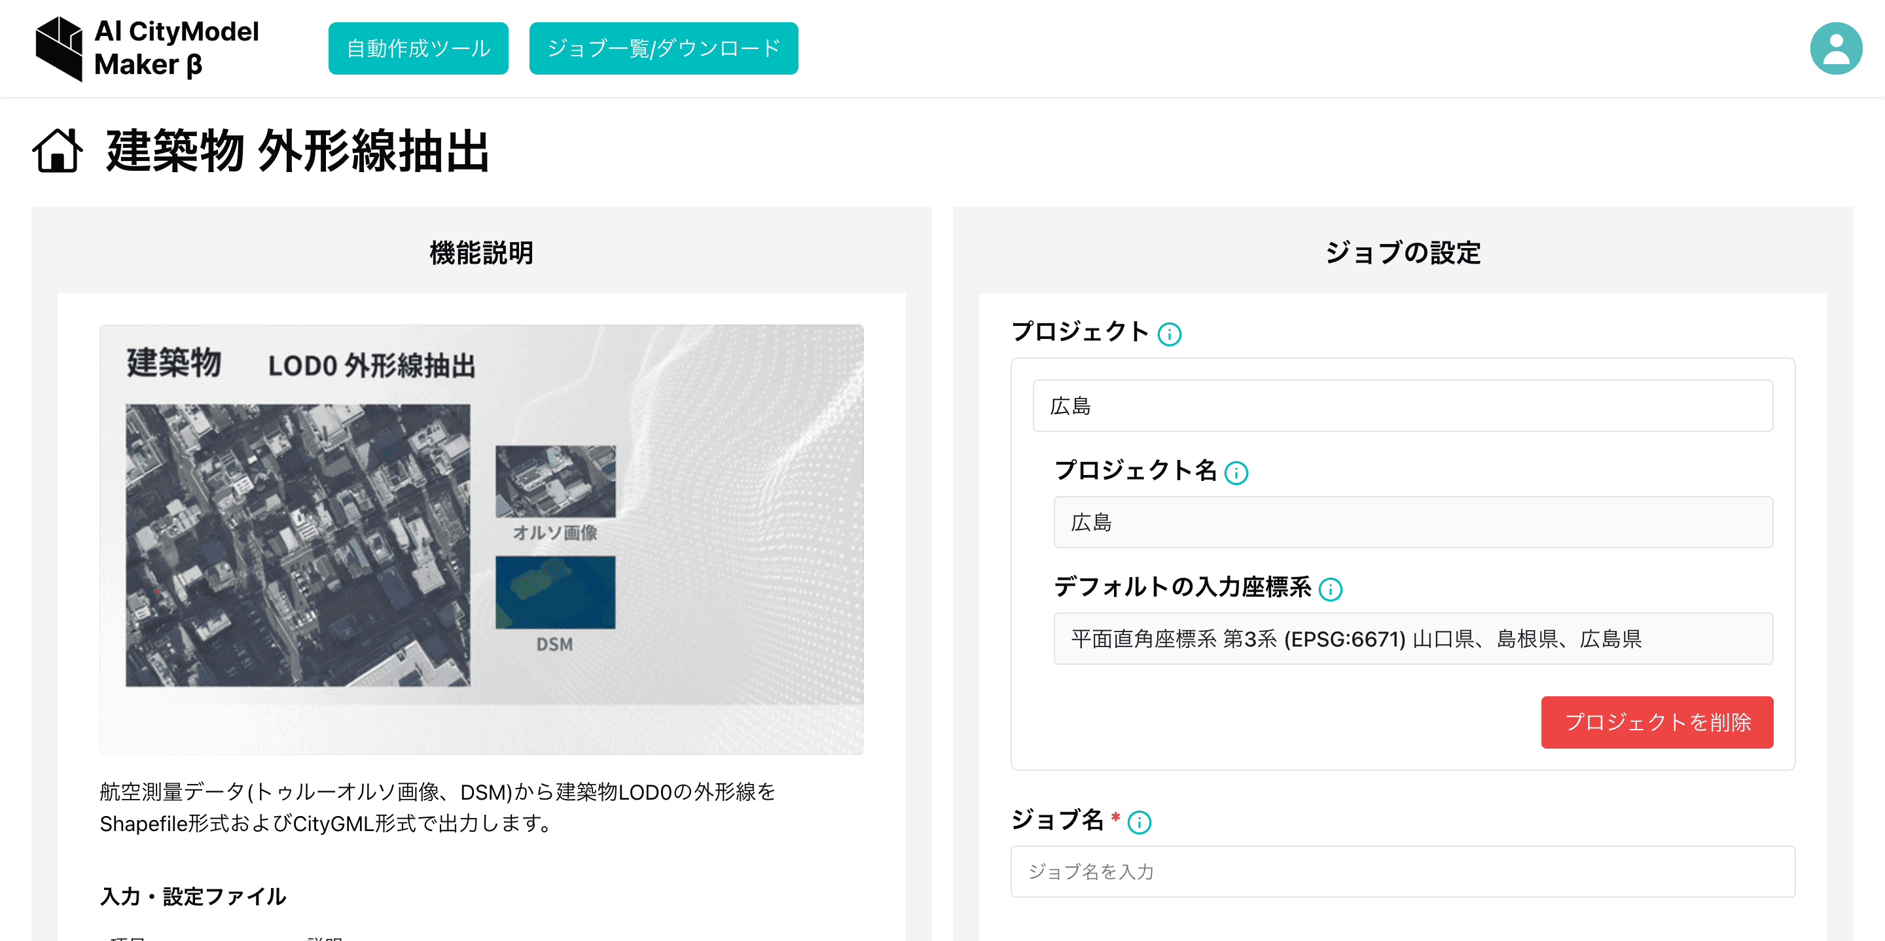The image size is (1885, 941).
Task: Click the large aerial ortho city image
Action: (x=298, y=545)
